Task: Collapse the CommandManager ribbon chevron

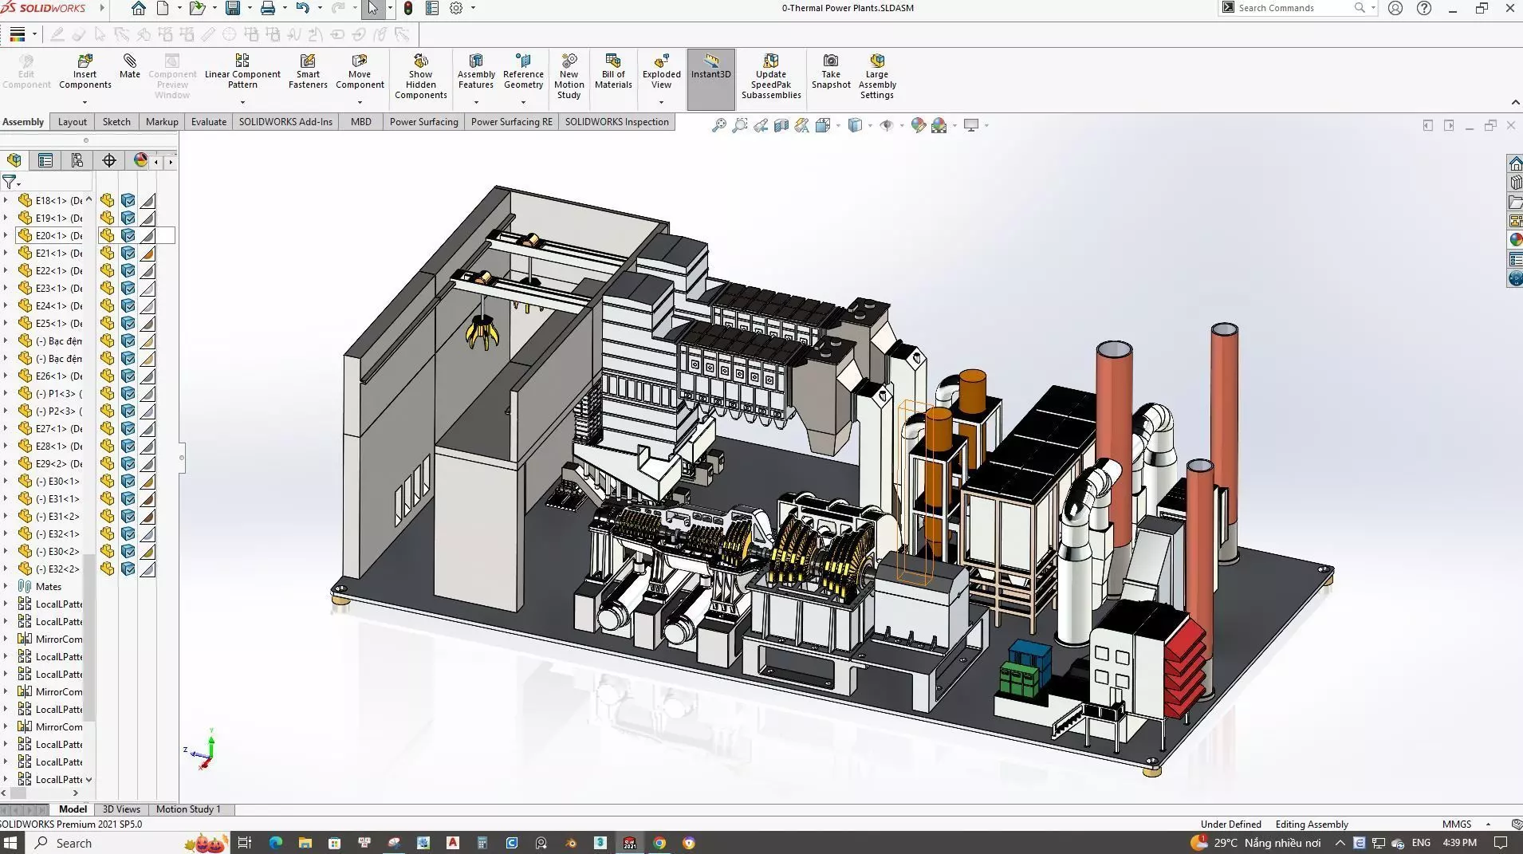Action: [x=1515, y=103]
